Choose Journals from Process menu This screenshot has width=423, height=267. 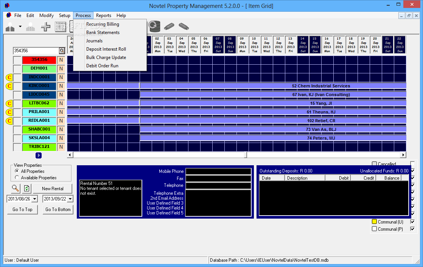pyautogui.click(x=95, y=41)
